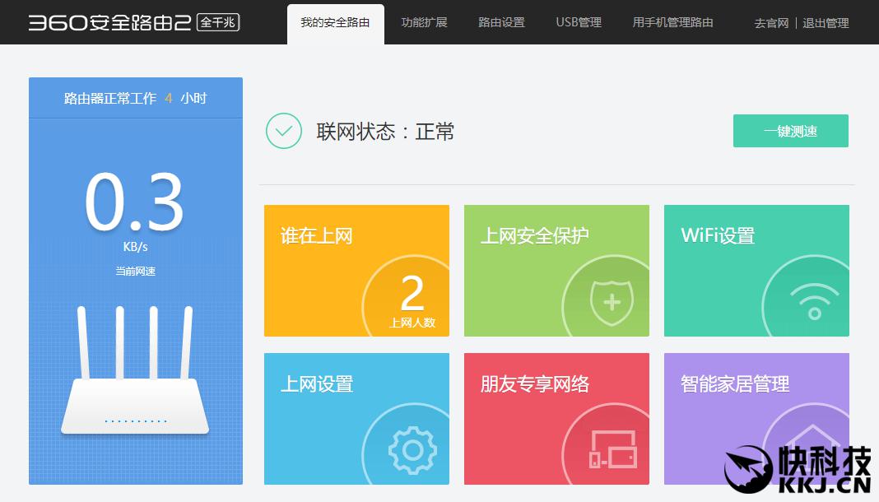879x502 pixels.
Task: Click the white router image
Action: tap(135, 370)
